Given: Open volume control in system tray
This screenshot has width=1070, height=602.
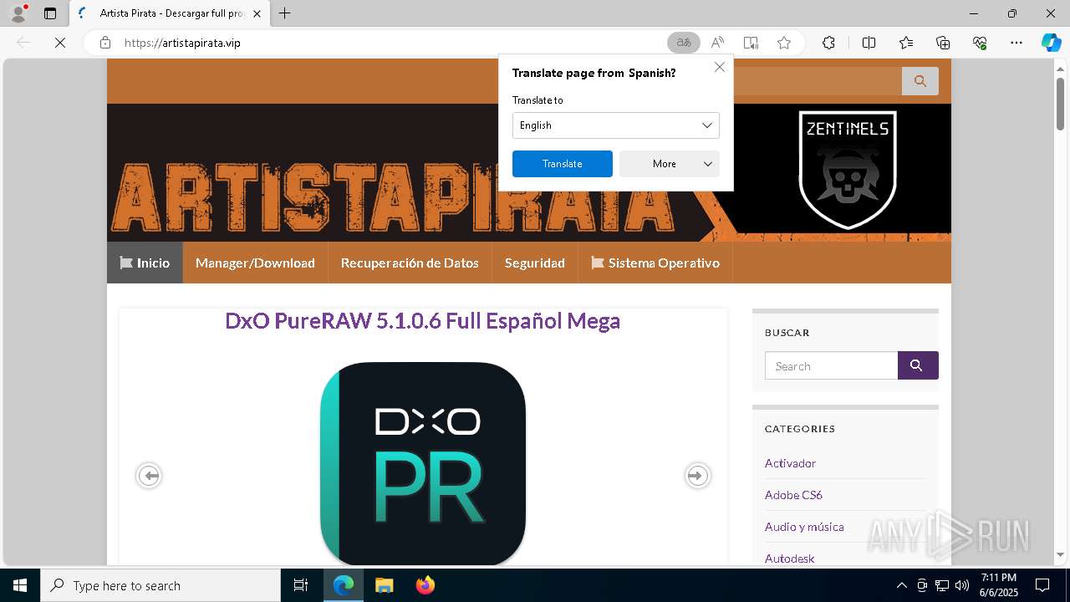Looking at the screenshot, I should pos(962,585).
